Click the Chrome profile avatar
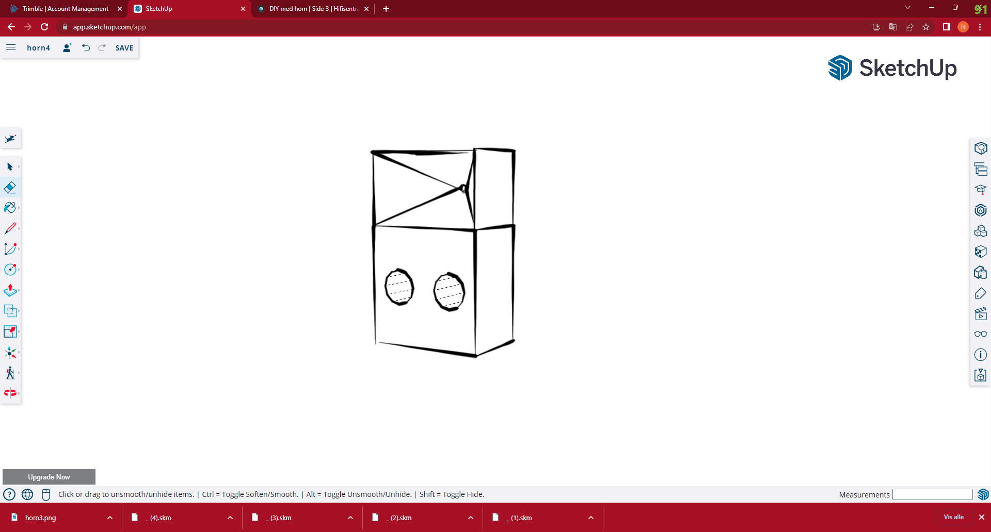This screenshot has width=991, height=532. coord(963,27)
